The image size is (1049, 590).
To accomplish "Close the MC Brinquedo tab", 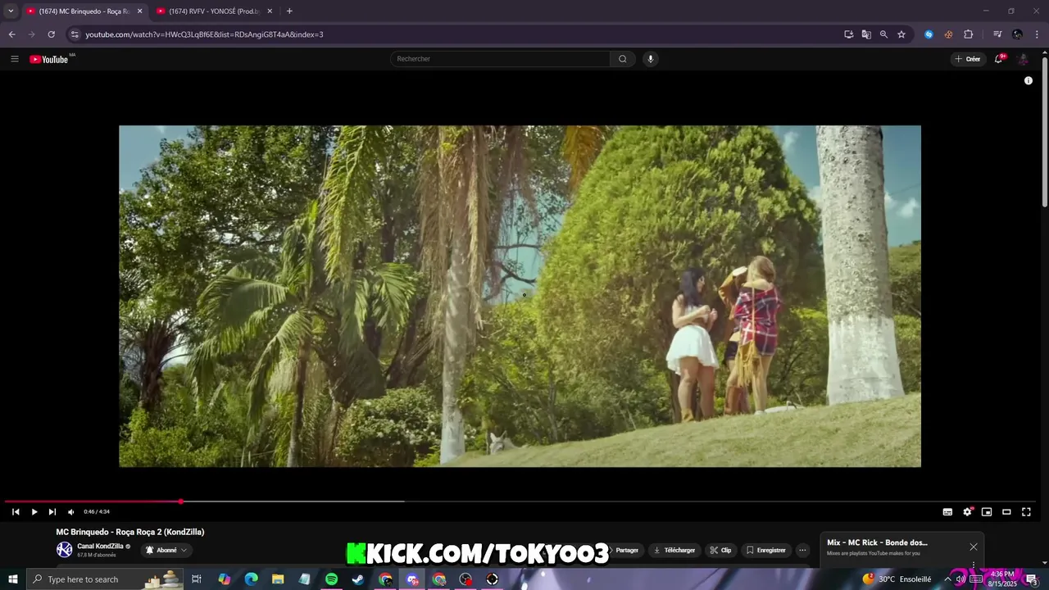I will (x=139, y=11).
